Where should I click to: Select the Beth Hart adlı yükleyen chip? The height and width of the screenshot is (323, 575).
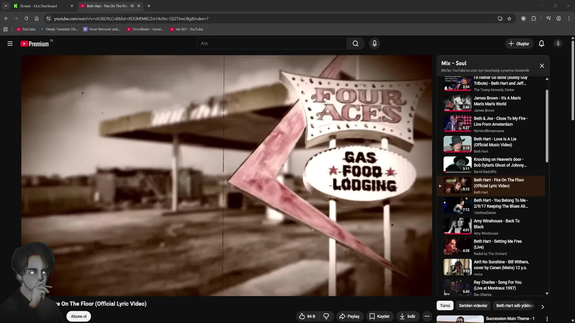click(514, 306)
